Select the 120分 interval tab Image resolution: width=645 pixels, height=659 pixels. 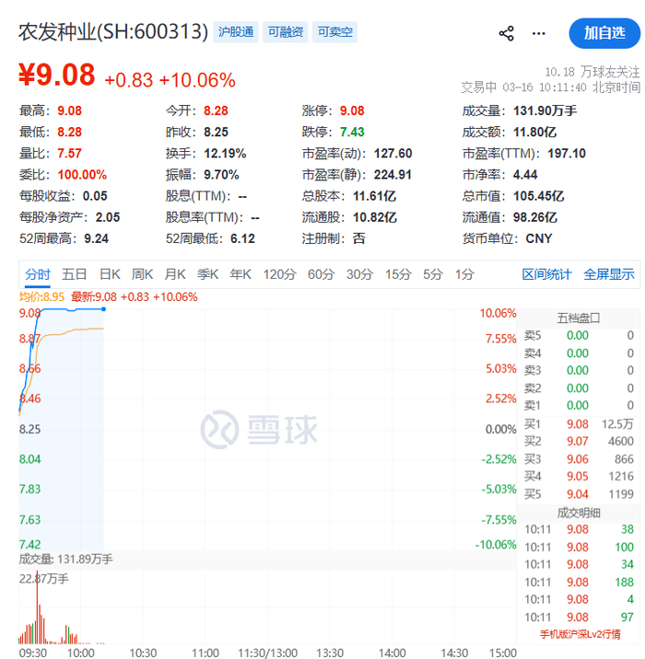[x=280, y=274]
